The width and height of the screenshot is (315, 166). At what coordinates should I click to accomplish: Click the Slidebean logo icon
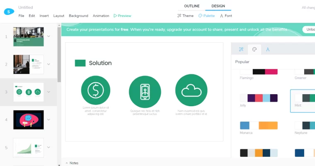tap(9, 12)
